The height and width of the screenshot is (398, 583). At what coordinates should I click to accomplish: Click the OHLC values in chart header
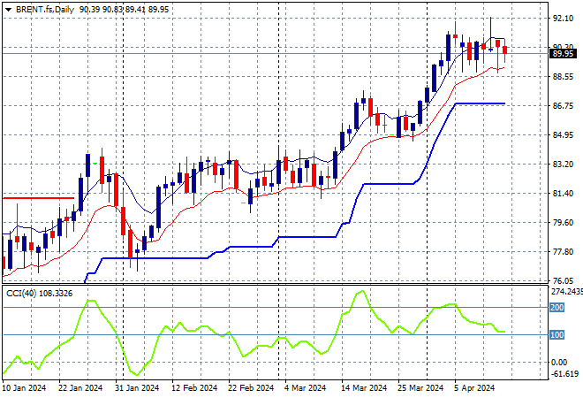tap(122, 7)
